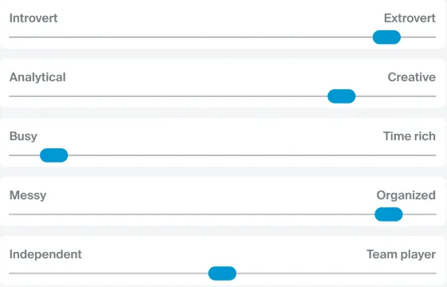447x287 pixels.
Task: Click the Introvert–Extrovert slider handle
Action: tap(386, 37)
